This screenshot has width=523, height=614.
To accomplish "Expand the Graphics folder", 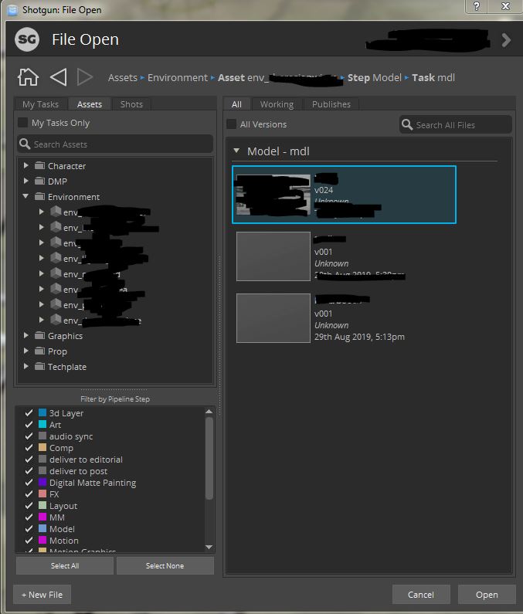I will click(25, 336).
